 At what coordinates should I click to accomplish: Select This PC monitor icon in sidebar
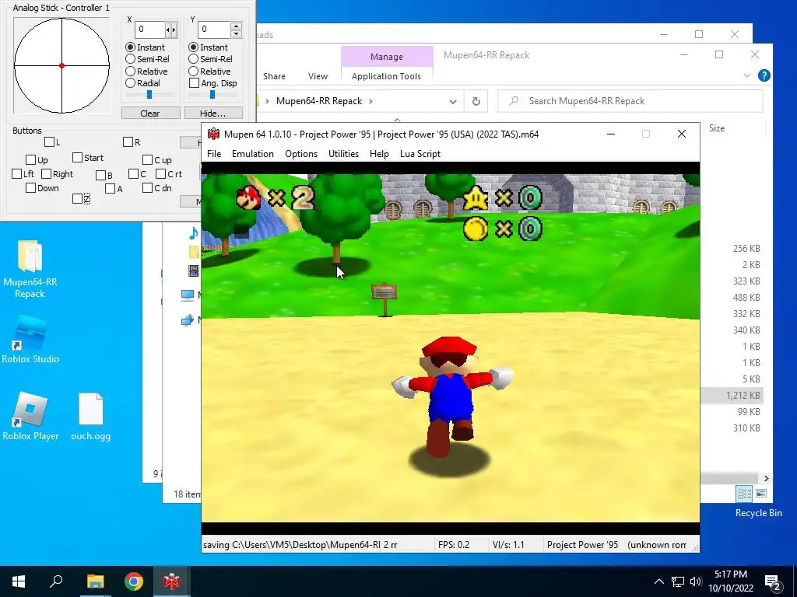coord(188,295)
